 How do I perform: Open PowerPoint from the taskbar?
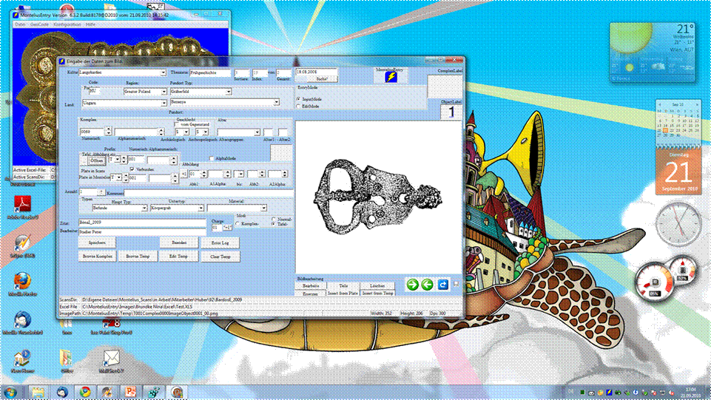[x=131, y=392]
